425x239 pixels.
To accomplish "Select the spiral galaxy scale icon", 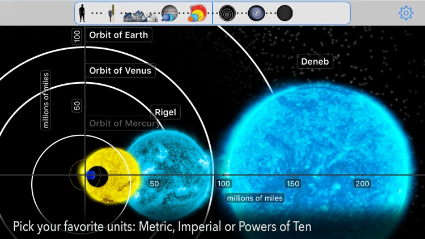I will pyautogui.click(x=256, y=13).
